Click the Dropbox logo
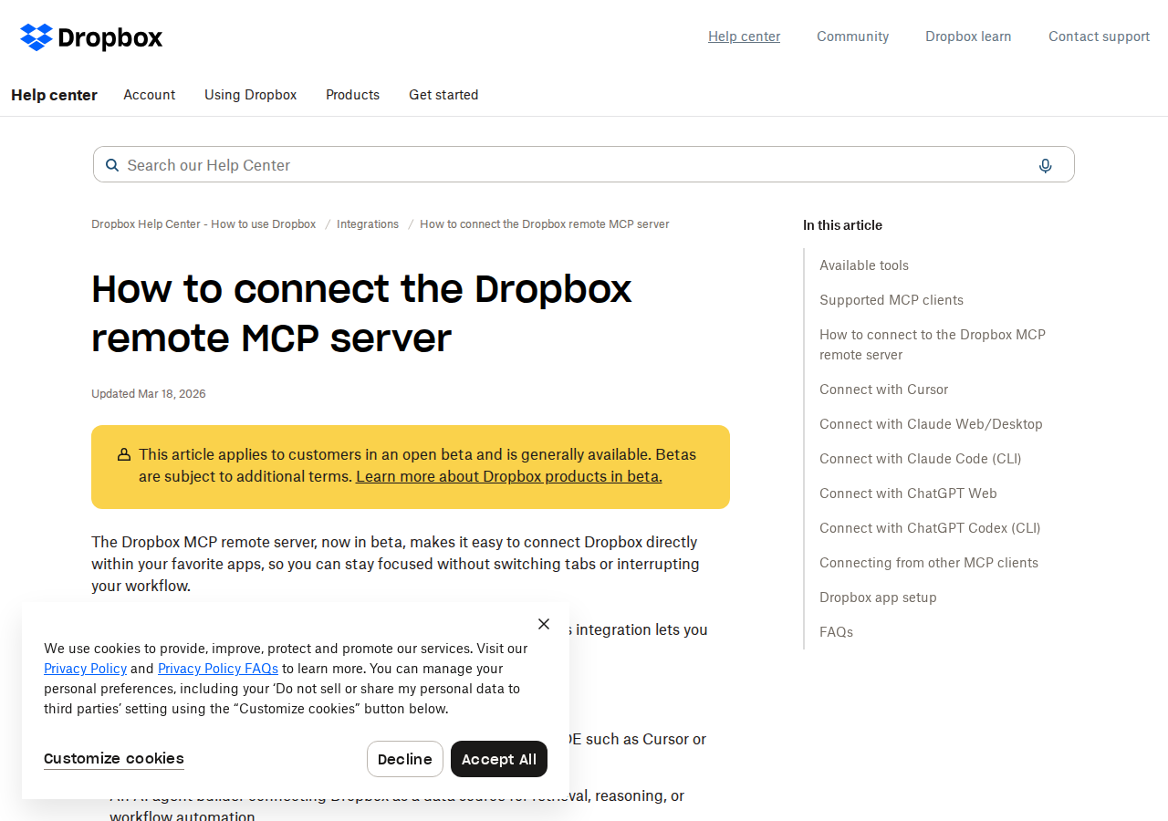 [x=91, y=37]
